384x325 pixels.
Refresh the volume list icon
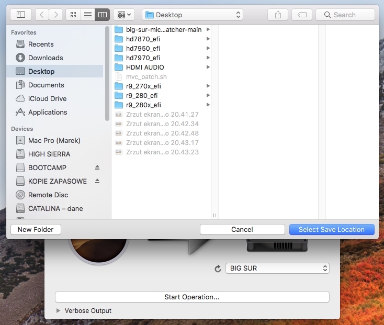218,268
